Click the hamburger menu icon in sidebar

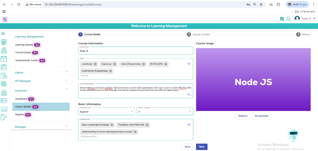[x=3, y=34]
